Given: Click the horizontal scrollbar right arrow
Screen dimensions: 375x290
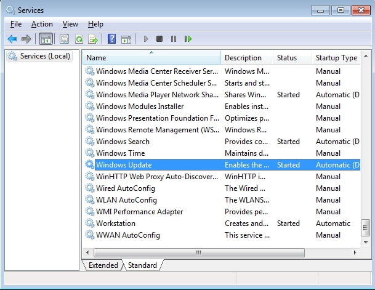Looking at the screenshot, I should 355,252.
